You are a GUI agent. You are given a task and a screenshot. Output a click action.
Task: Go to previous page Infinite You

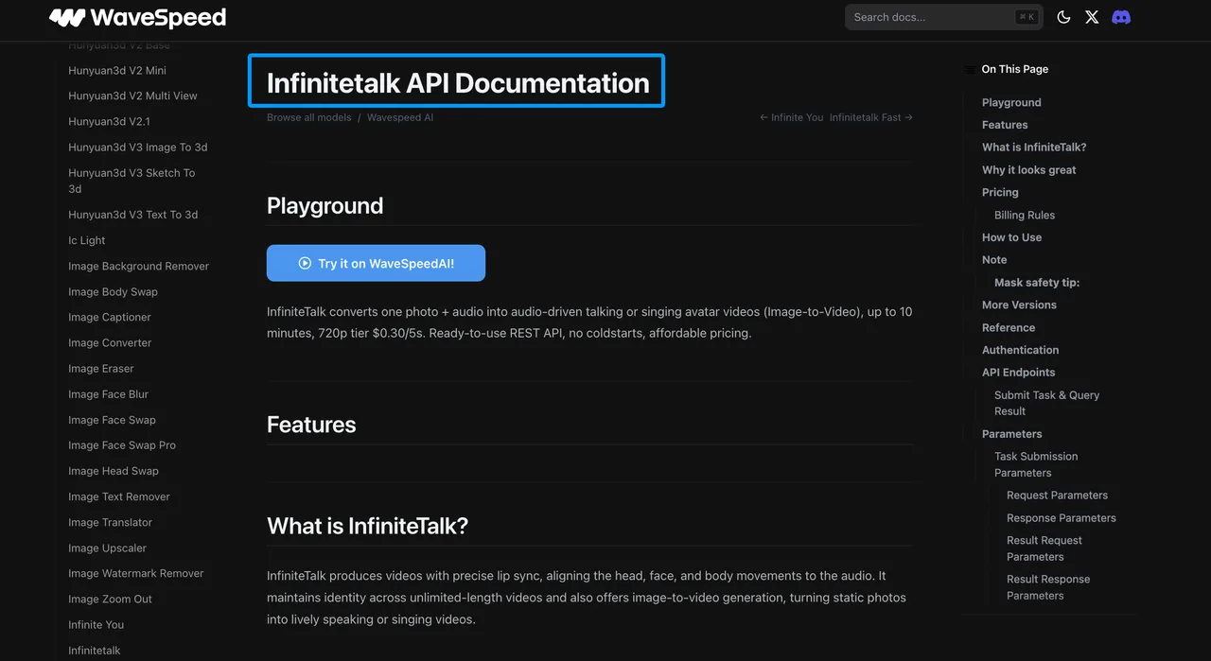coord(791,117)
